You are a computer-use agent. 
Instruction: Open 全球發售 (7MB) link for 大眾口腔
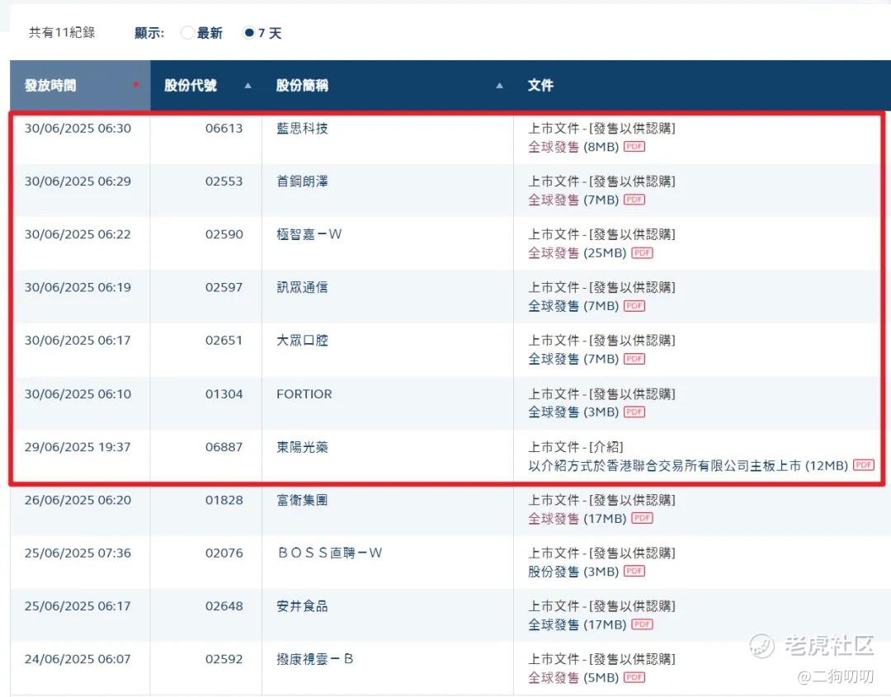coord(573,359)
